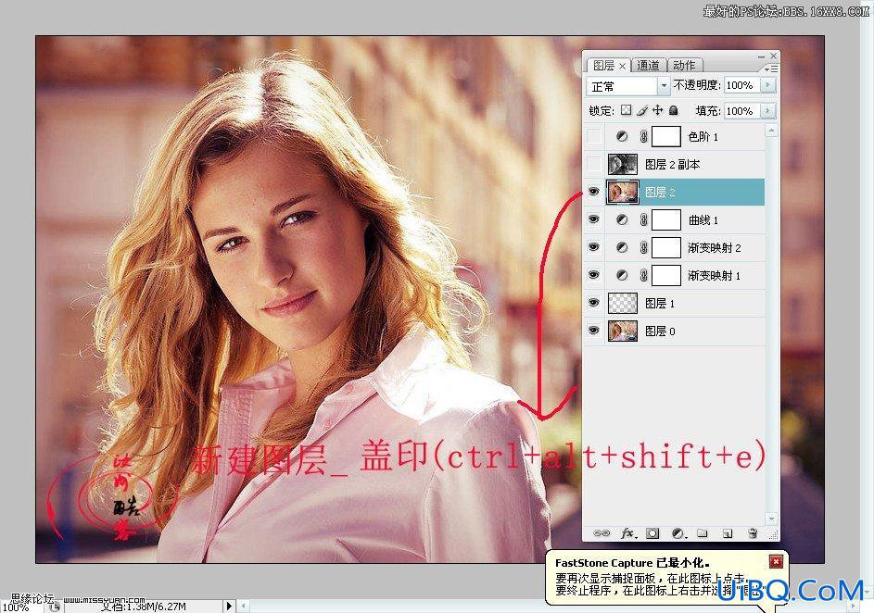Screen dimensions: 874x613
Task: Hide the 曲线 1 layer
Action: click(x=594, y=219)
